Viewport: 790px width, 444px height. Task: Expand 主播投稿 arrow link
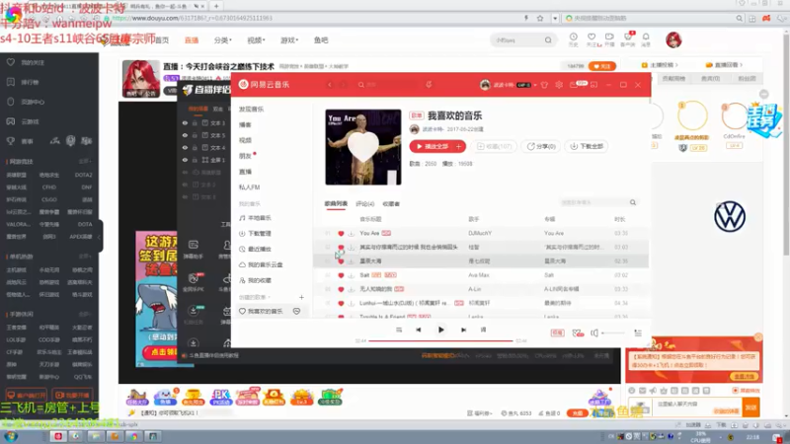pyautogui.click(x=676, y=65)
